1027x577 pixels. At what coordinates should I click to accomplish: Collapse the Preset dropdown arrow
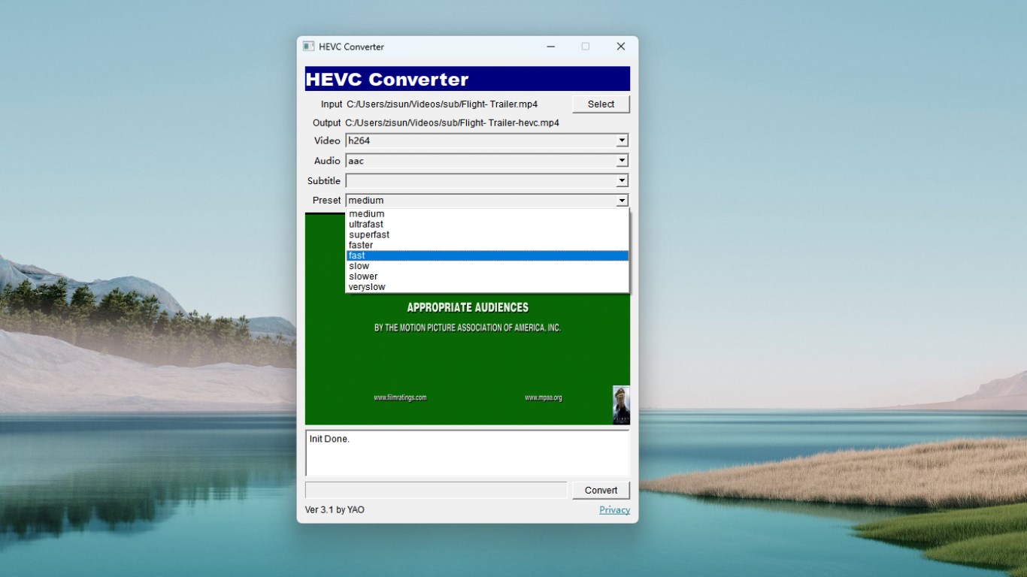coord(621,200)
